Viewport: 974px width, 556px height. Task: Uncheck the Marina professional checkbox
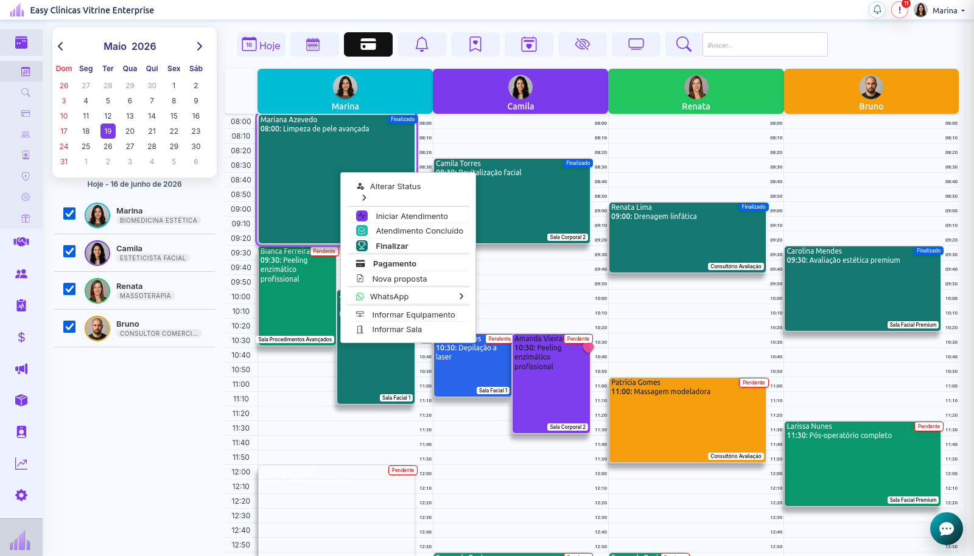69,214
